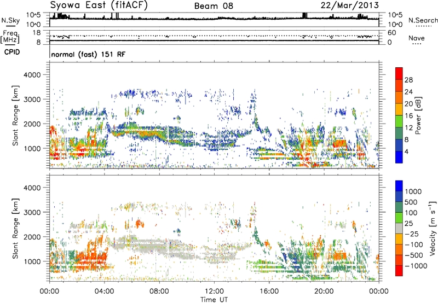The image size is (438, 303).
Task: Click the red velocity segment below -1000
Action: coord(399,271)
